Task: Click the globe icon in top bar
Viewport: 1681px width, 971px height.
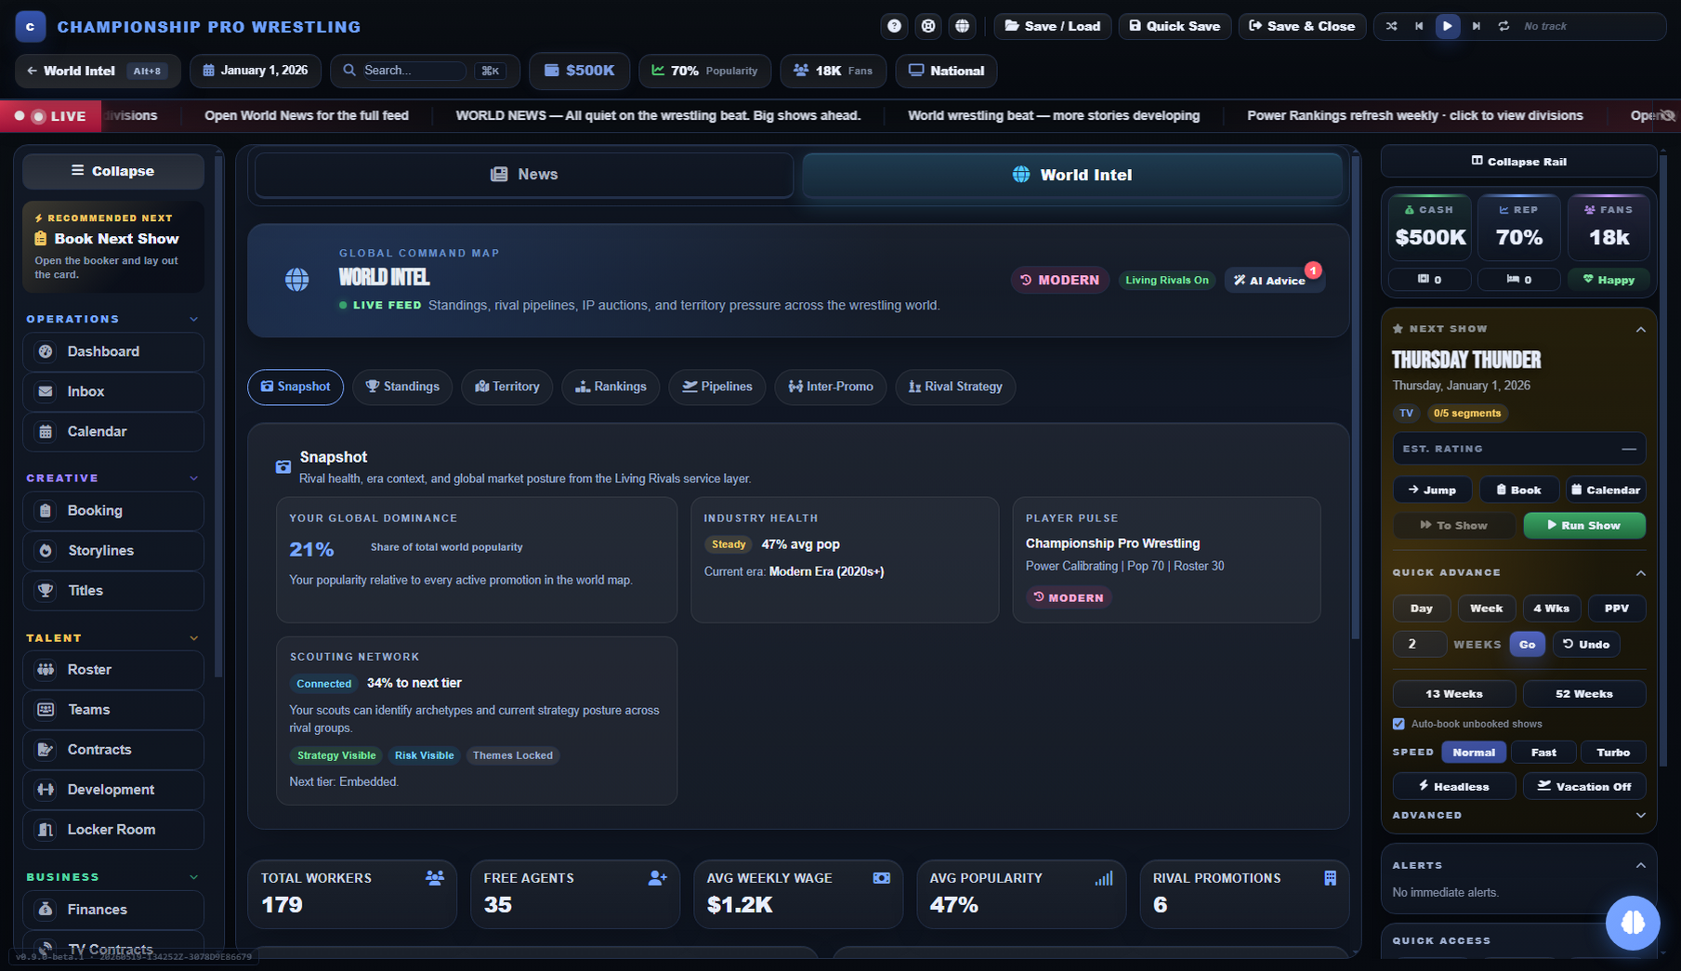Action: 962,26
